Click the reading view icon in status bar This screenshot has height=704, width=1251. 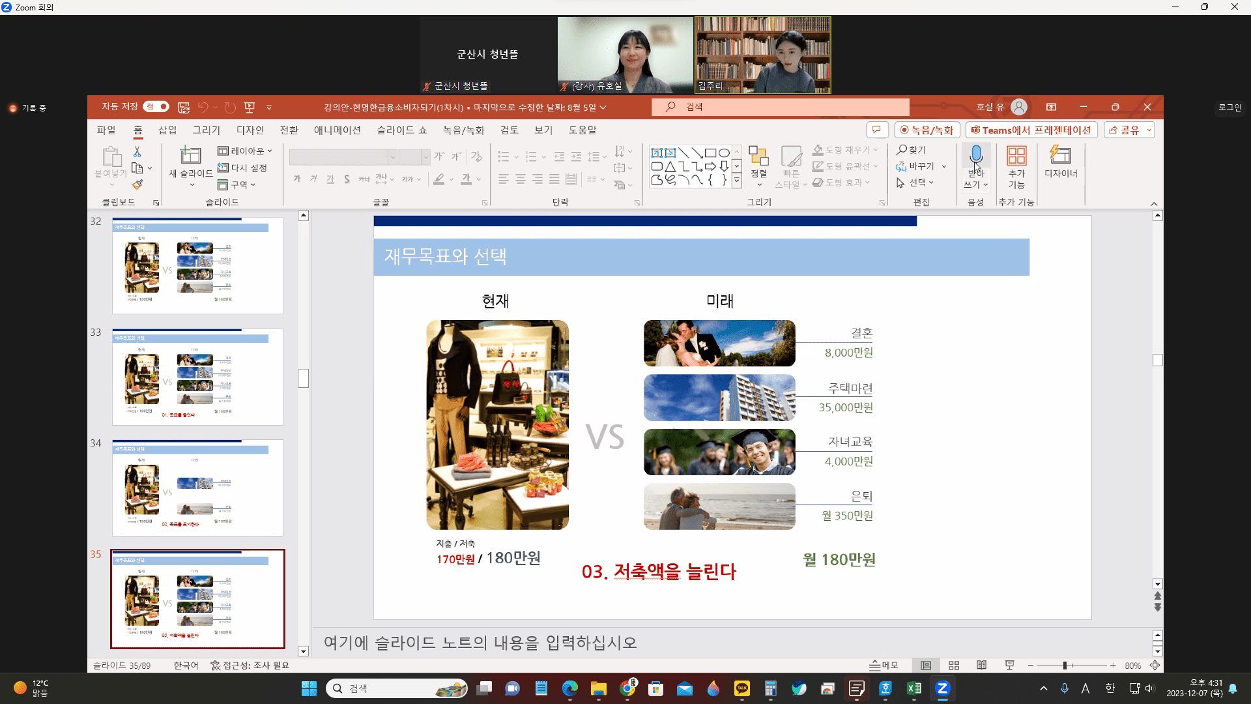(982, 666)
